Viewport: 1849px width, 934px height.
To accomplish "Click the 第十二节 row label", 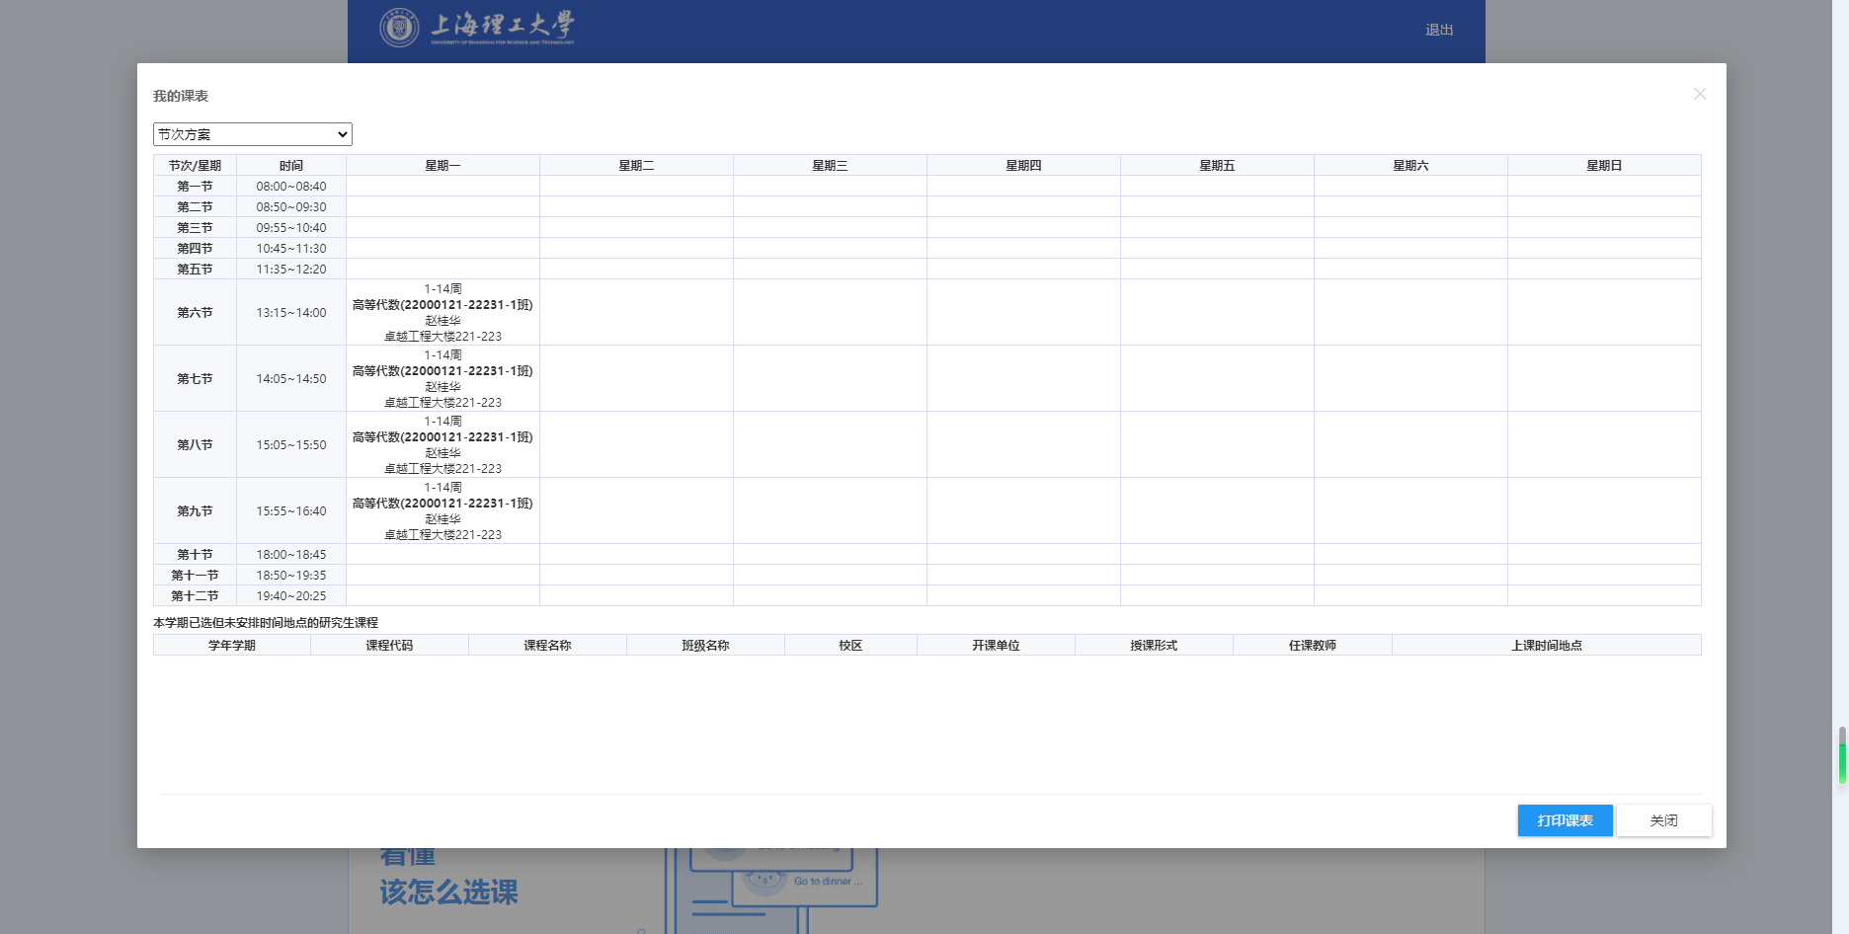I will coord(195,596).
